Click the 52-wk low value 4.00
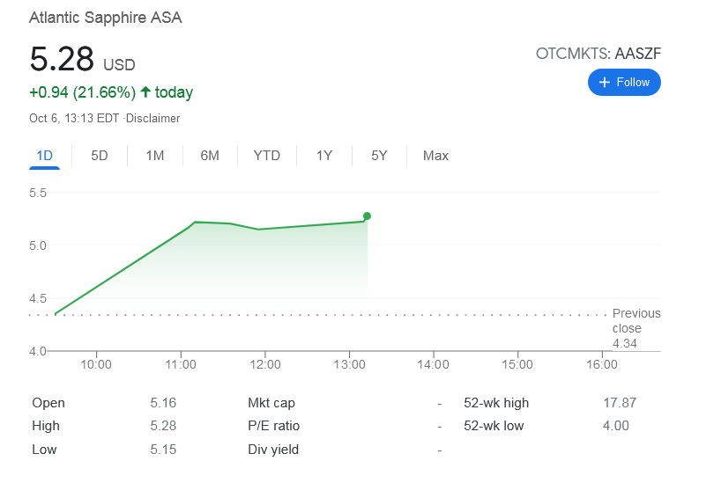The width and height of the screenshot is (706, 483). pyautogui.click(x=616, y=426)
